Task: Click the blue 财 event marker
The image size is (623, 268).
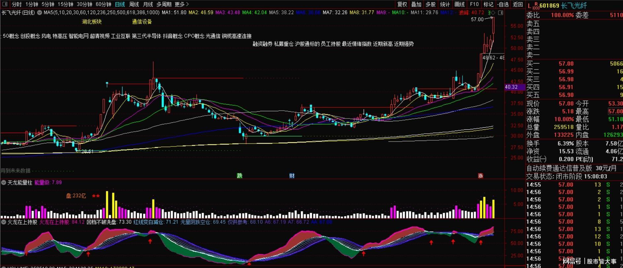Action: [x=292, y=176]
